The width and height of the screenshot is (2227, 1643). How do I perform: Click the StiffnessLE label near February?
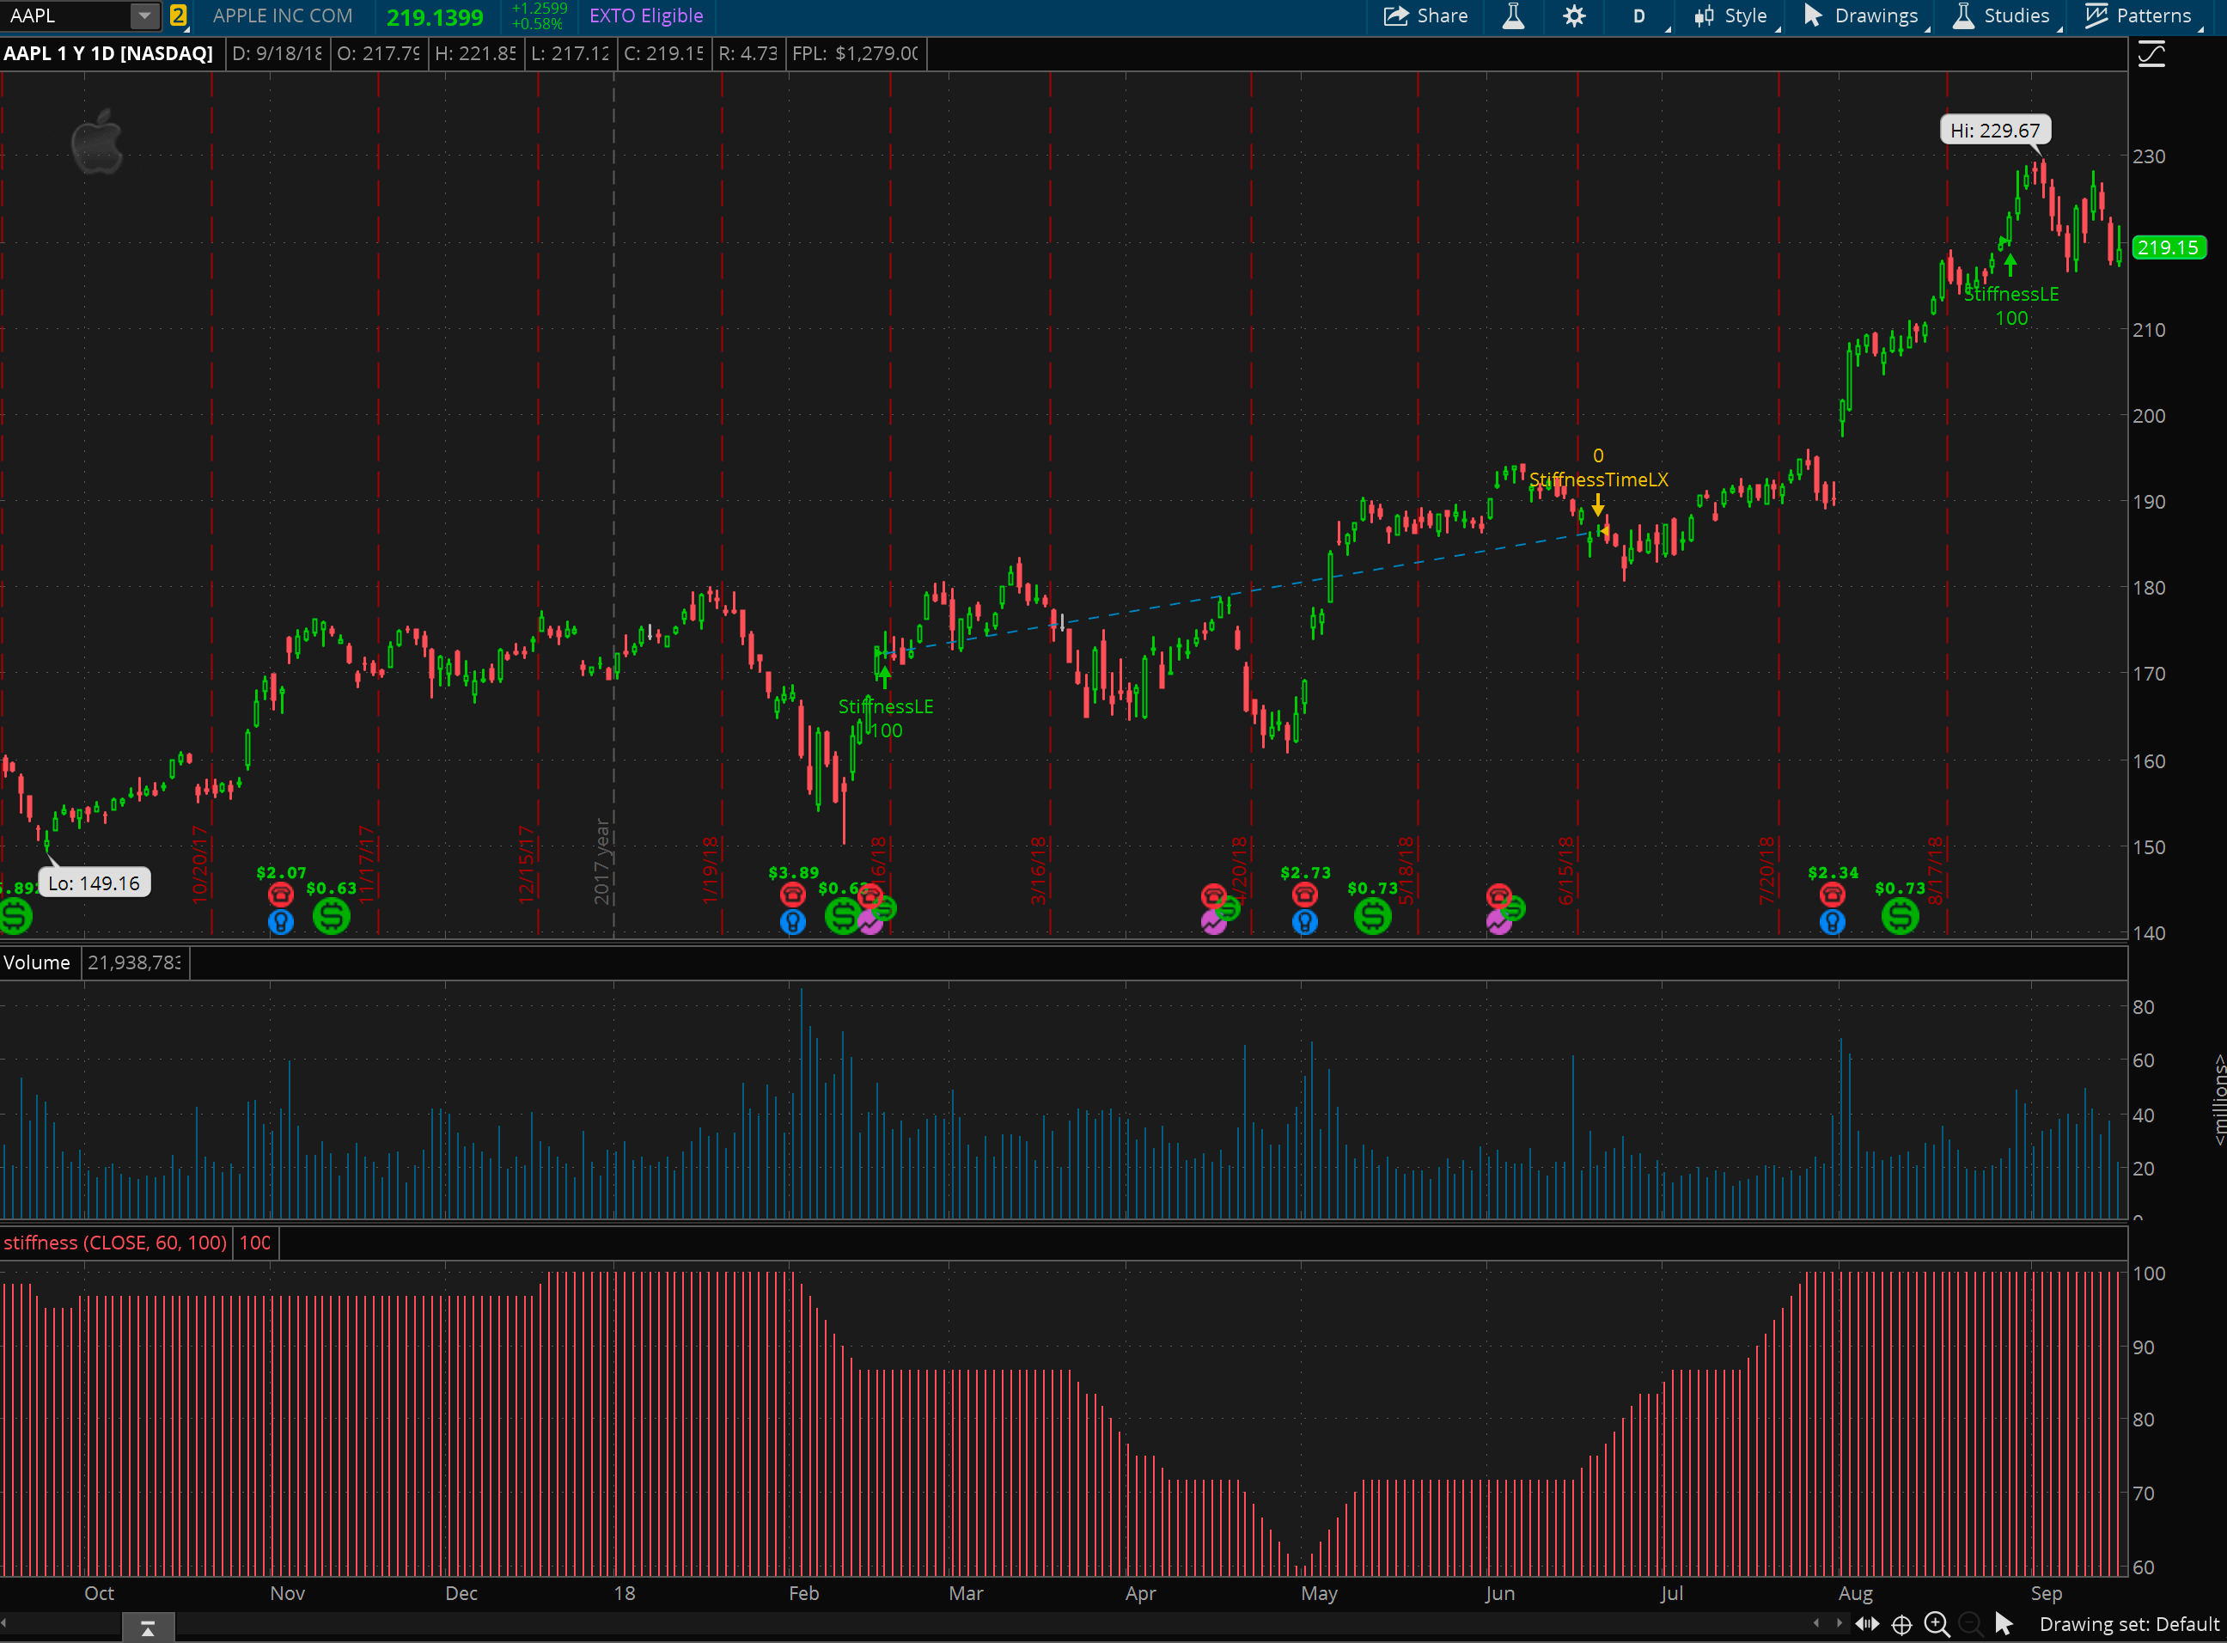[x=886, y=707]
